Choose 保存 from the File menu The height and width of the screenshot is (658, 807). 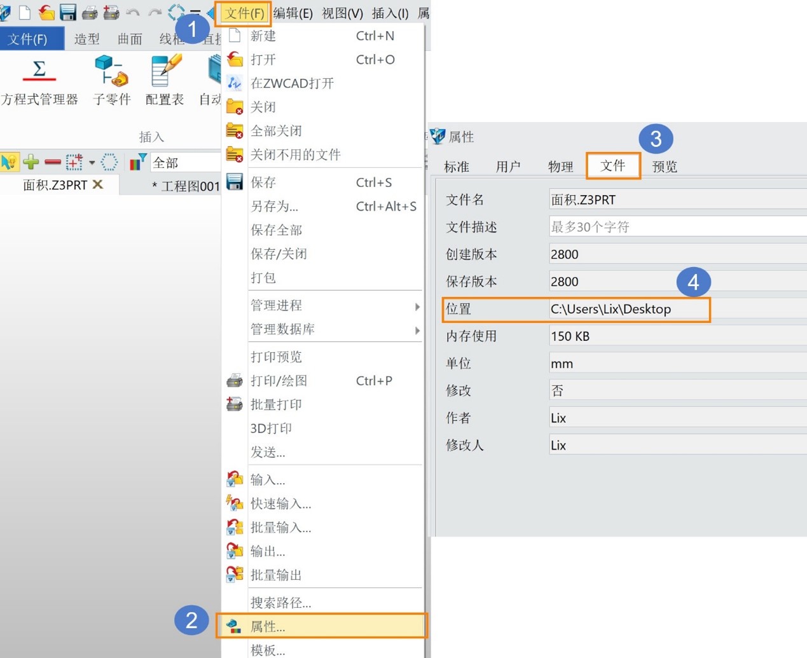point(323,182)
